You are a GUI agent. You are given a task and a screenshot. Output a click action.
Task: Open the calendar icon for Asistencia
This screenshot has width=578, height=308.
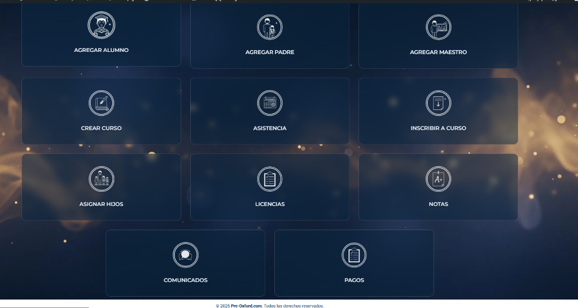pyautogui.click(x=270, y=103)
